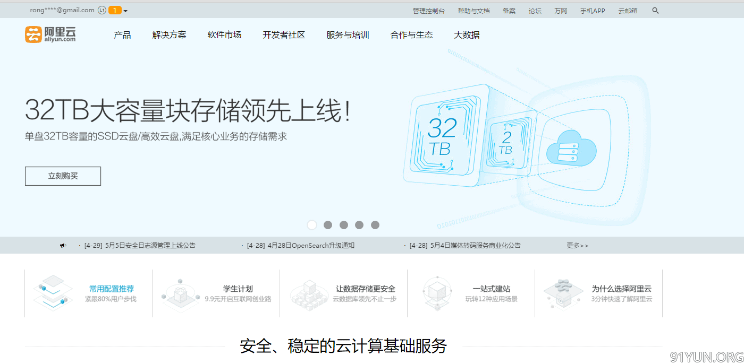The width and height of the screenshot is (744, 364).
Task: Open 帮助与文档 link
Action: (474, 11)
